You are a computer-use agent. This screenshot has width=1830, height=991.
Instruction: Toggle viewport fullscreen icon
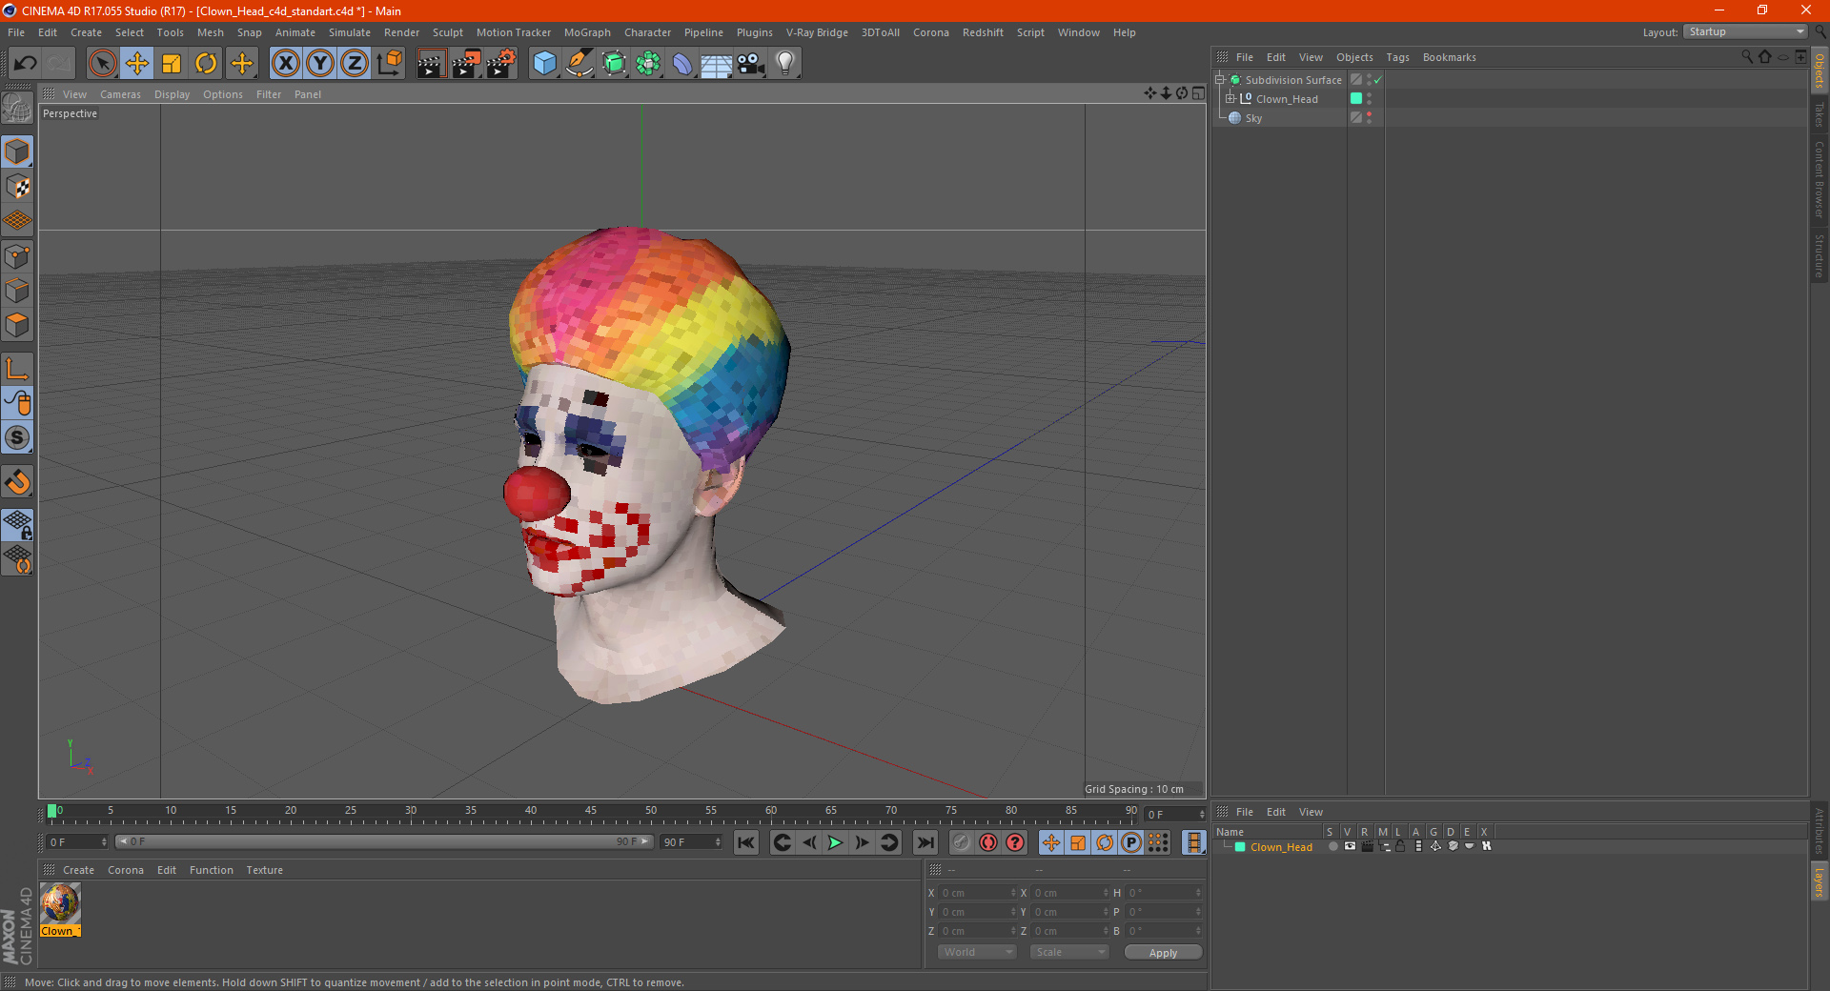pyautogui.click(x=1199, y=93)
